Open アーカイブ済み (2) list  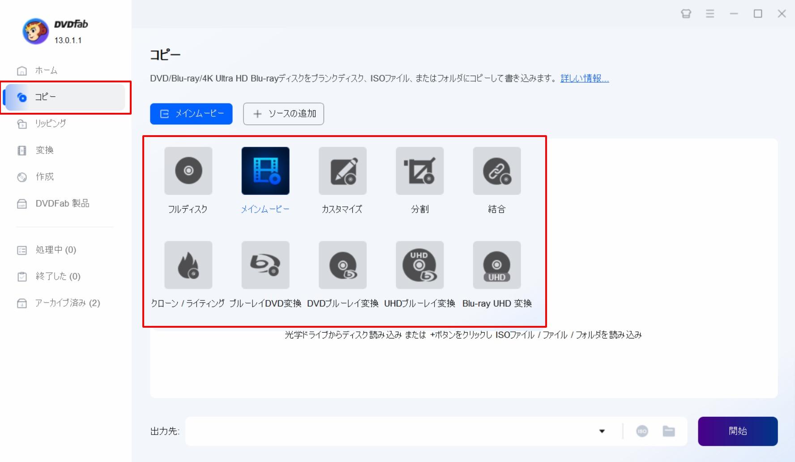(65, 303)
